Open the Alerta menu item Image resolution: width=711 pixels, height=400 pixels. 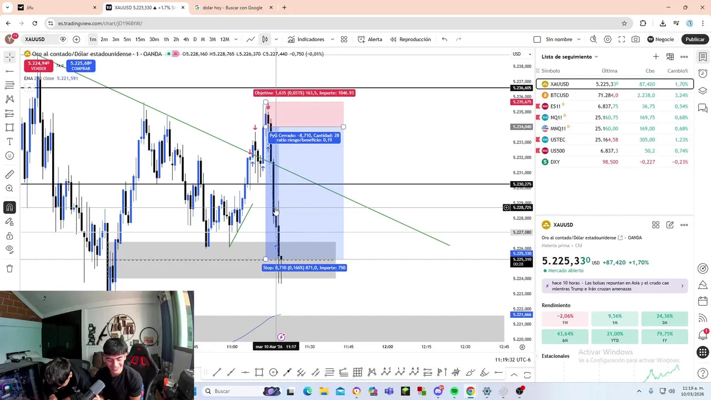[x=370, y=39]
